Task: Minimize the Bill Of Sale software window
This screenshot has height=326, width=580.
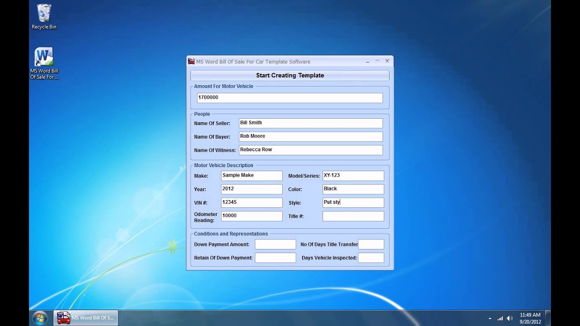Action: (x=367, y=61)
